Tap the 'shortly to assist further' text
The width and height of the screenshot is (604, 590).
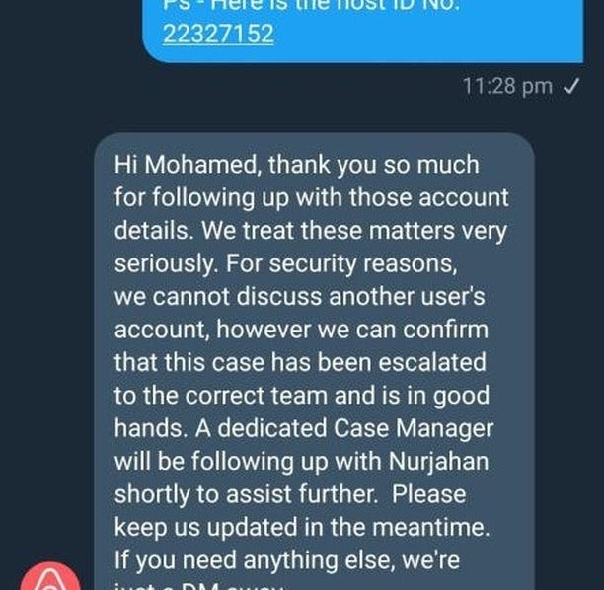click(246, 494)
